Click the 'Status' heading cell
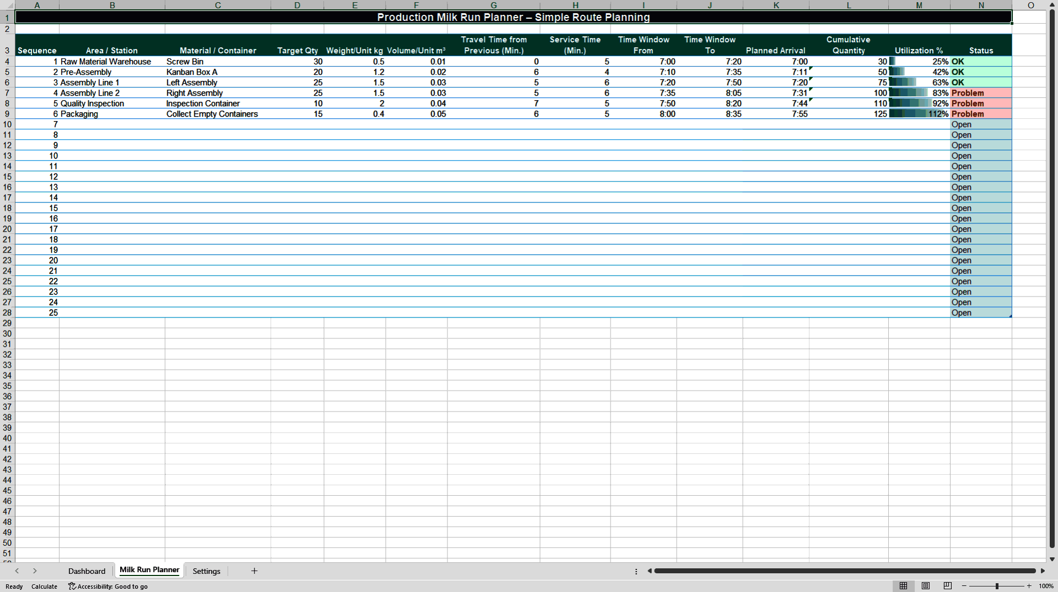The height and width of the screenshot is (592, 1058). coord(981,45)
